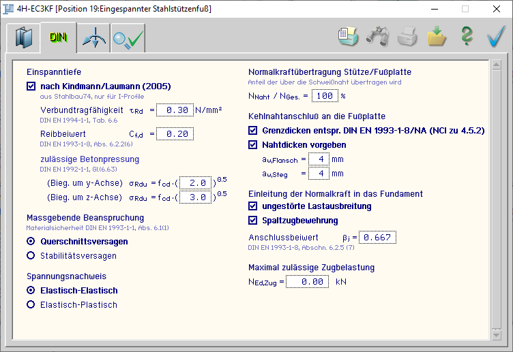Click the binoculars search icon
Viewport: 513px width, 352px height.
coord(377,36)
